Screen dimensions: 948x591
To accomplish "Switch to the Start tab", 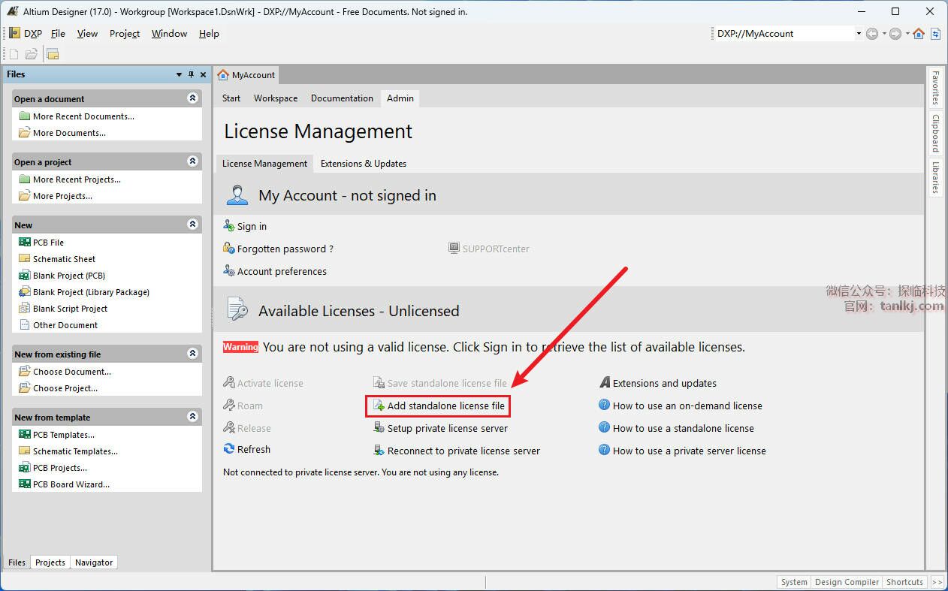I will tap(231, 98).
